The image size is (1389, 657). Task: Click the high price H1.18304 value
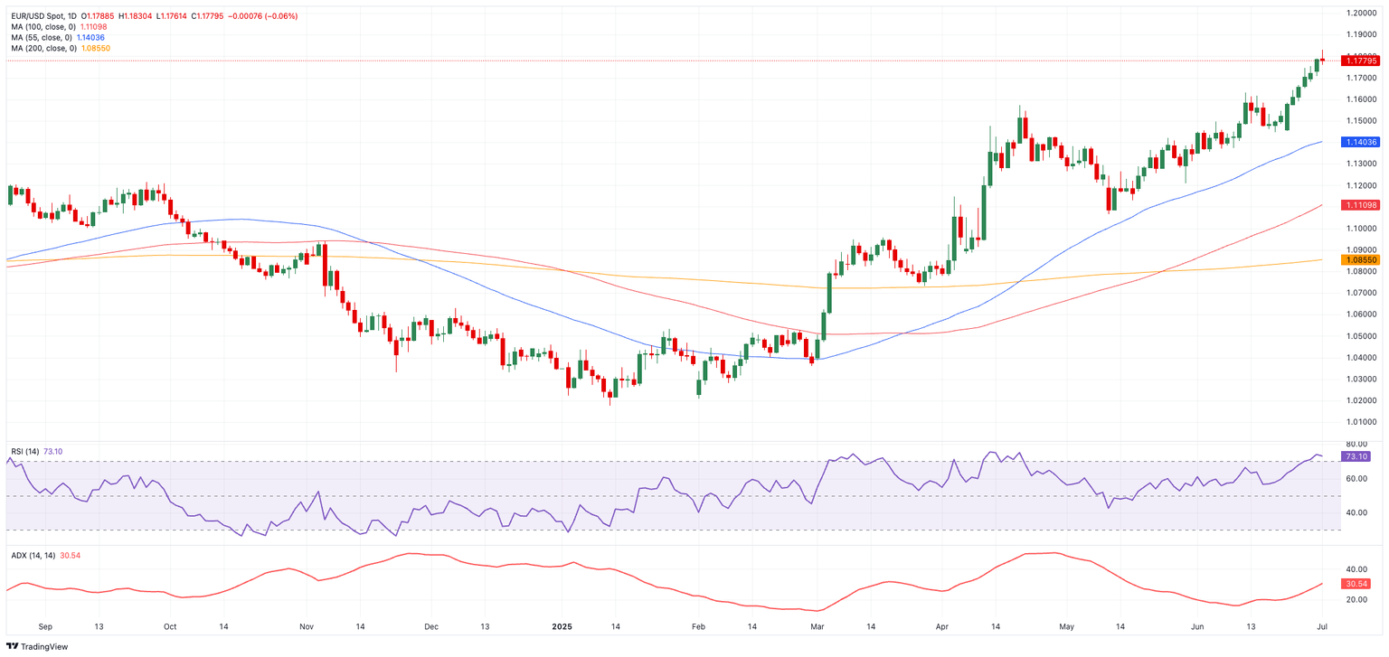point(137,16)
